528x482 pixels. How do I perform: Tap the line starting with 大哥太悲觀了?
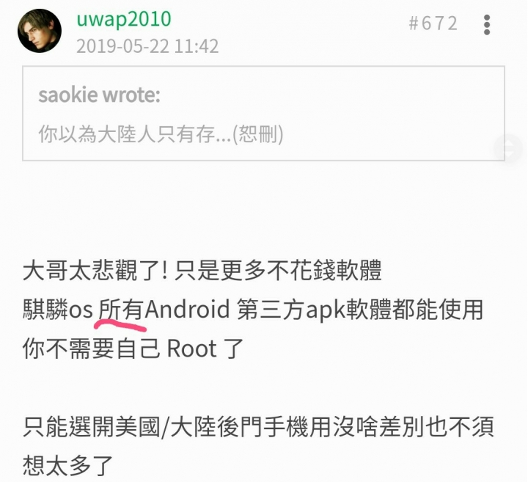point(202,270)
